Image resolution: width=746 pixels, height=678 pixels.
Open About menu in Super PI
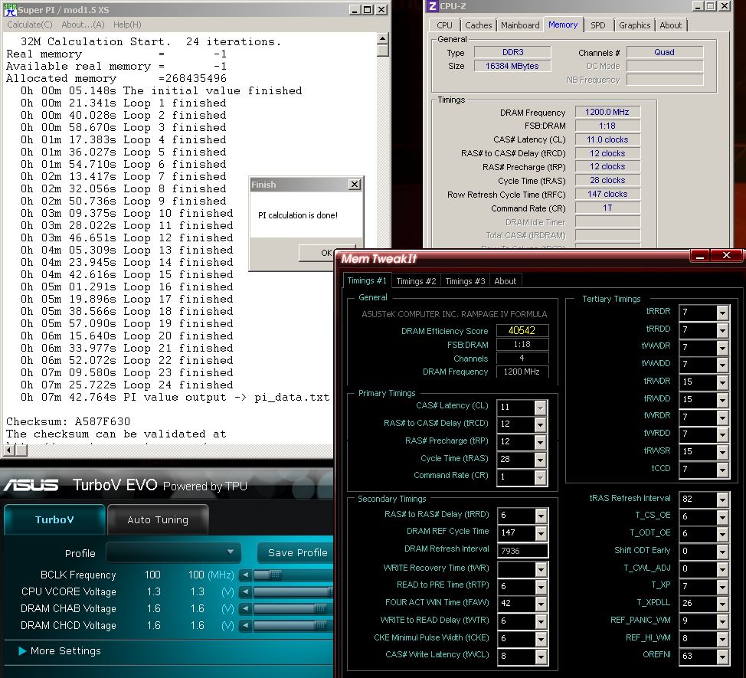point(83,25)
